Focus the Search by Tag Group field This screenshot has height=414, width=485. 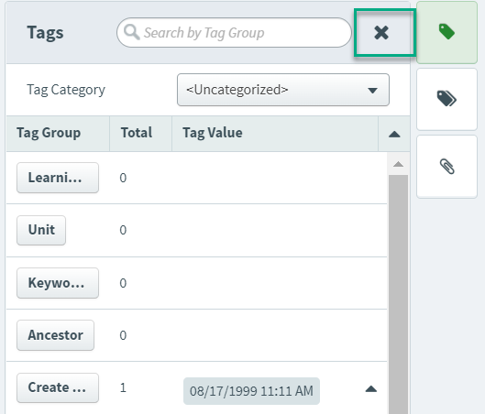(234, 32)
